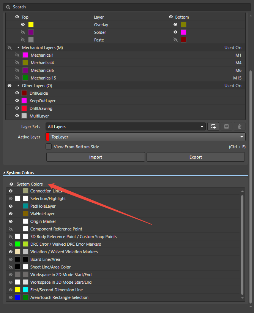Click the Import button
254x313 pixels.
[96, 157]
